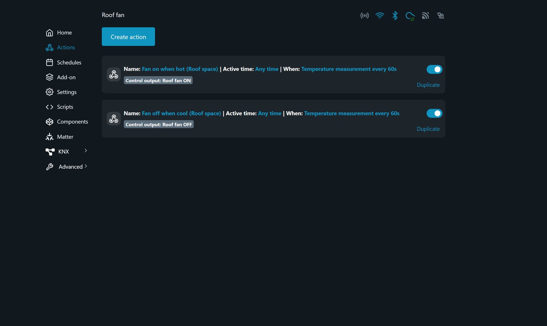Click Temperature measurement every 60s in Fan on action

tap(349, 69)
